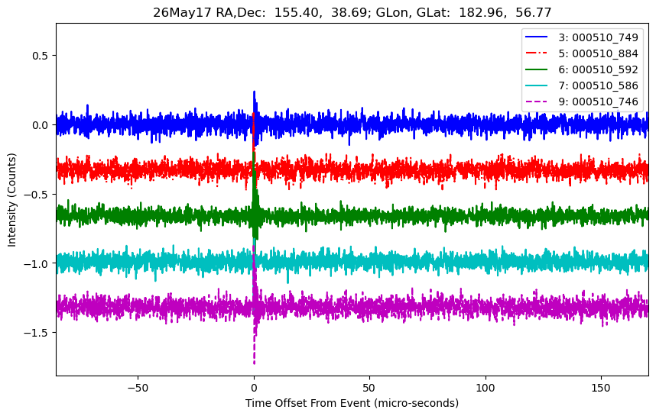Click the x-axis tick label −50
The image size is (656, 416).
click(x=138, y=388)
